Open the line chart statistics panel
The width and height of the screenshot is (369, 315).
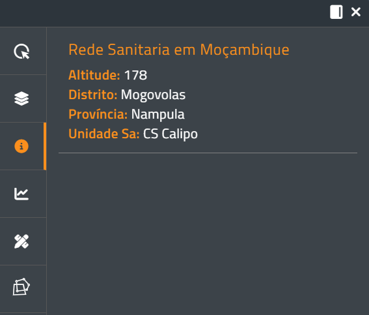pyautogui.click(x=21, y=194)
